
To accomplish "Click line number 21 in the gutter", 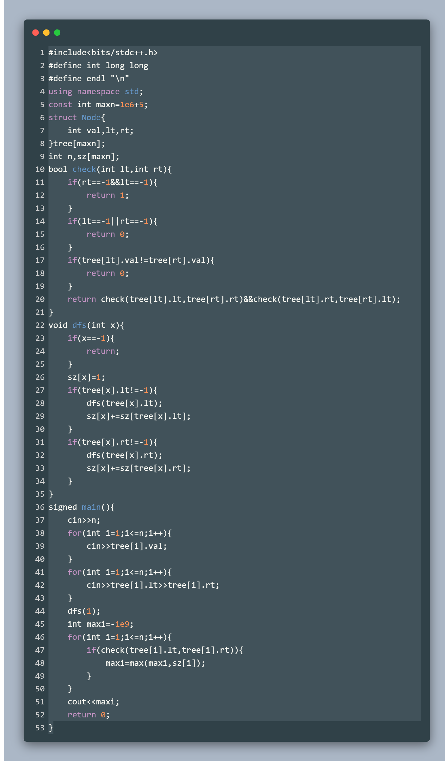I will 40,312.
